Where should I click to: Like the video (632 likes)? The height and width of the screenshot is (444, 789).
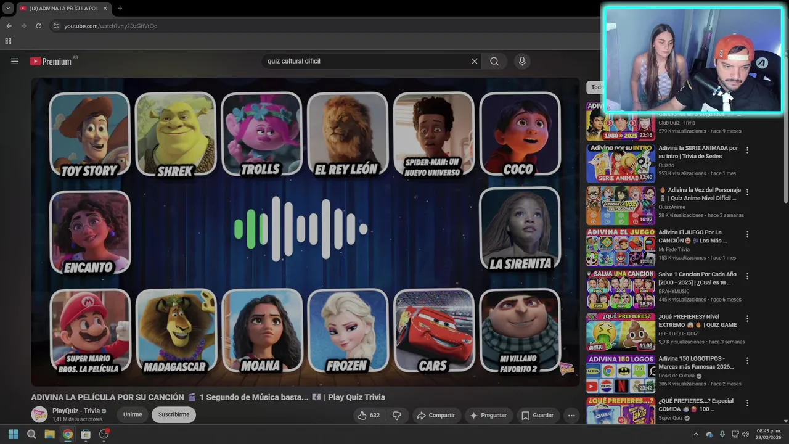(369, 416)
